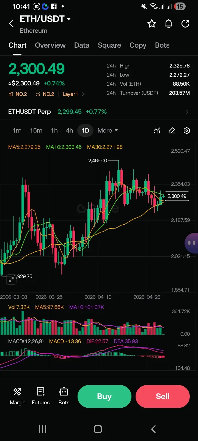
Task: Tap the share icon in header
Action: click(186, 24)
